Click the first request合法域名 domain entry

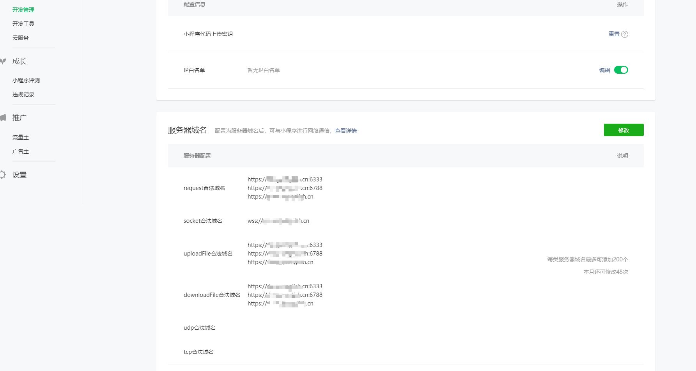[285, 179]
